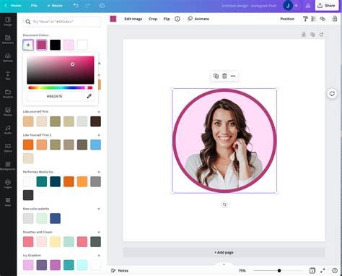Select the light pink document color swatch

point(69,45)
